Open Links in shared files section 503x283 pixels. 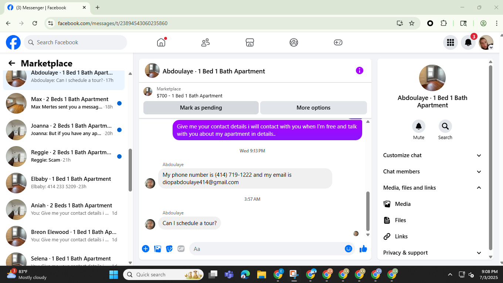click(432, 237)
